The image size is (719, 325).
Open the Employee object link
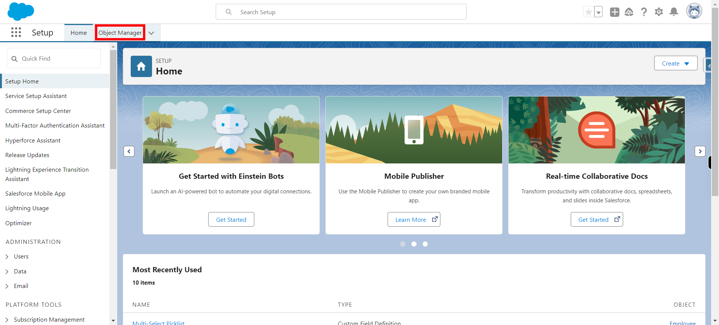tap(682, 322)
